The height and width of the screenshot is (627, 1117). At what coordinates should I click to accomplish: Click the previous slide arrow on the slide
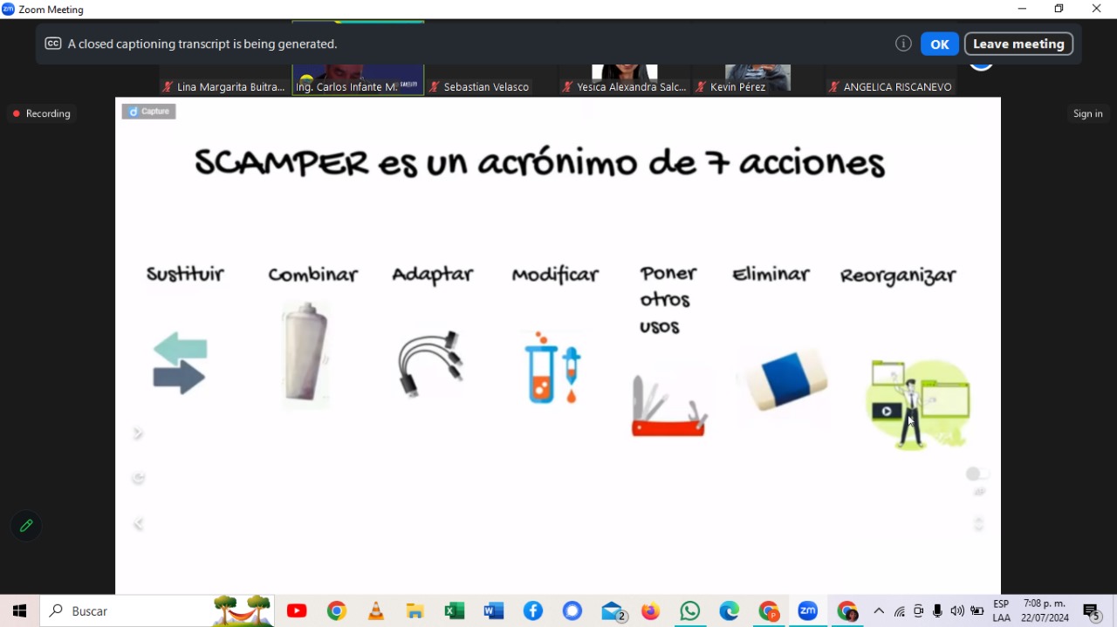tap(138, 524)
